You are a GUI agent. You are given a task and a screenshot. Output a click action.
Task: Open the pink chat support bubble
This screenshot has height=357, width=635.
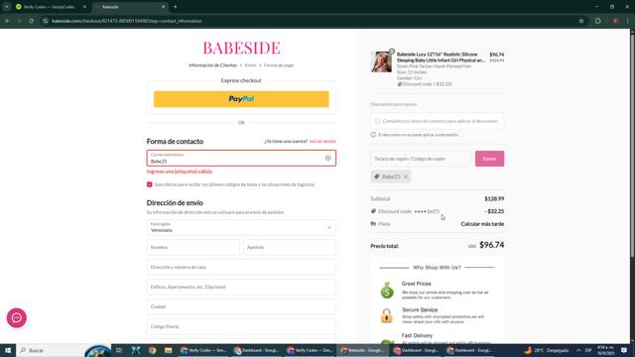click(17, 318)
